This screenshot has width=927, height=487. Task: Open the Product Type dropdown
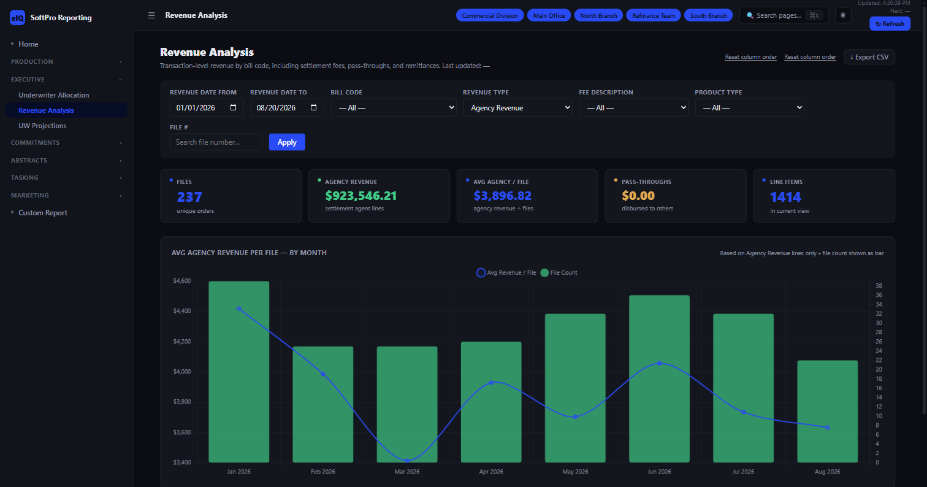point(749,107)
